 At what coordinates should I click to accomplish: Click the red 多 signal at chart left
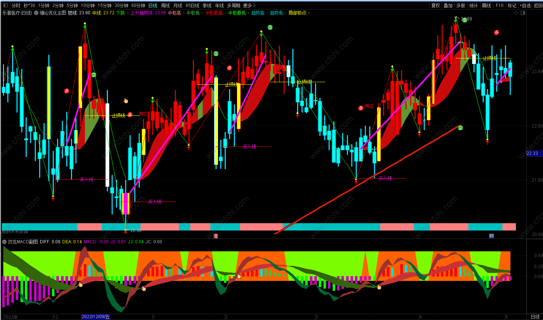[67, 91]
